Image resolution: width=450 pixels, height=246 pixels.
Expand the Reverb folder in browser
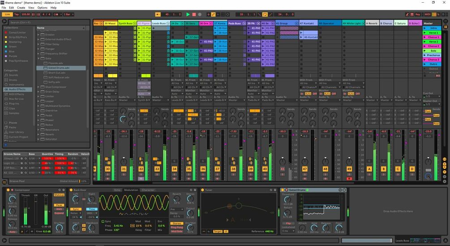pyautogui.click(x=39, y=134)
